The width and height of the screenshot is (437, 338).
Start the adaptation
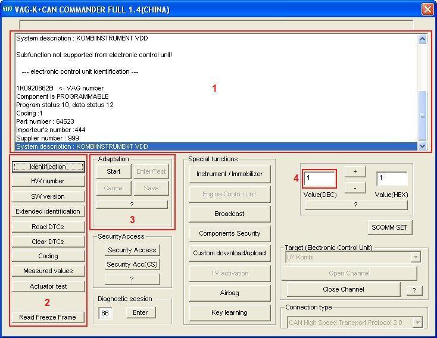click(114, 171)
